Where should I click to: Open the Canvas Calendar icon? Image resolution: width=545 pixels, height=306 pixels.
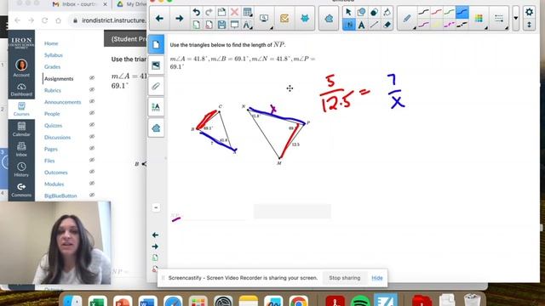[x=21, y=129]
